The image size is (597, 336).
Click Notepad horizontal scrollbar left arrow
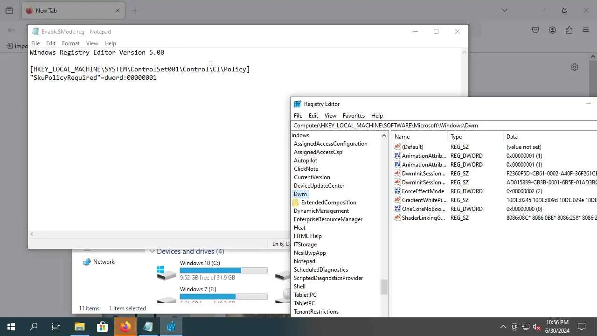click(x=32, y=234)
